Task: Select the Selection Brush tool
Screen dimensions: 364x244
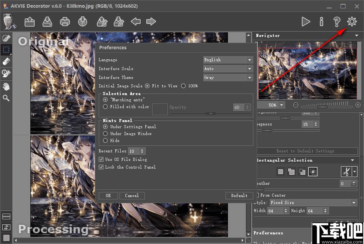Action: pyautogui.click(x=6, y=38)
